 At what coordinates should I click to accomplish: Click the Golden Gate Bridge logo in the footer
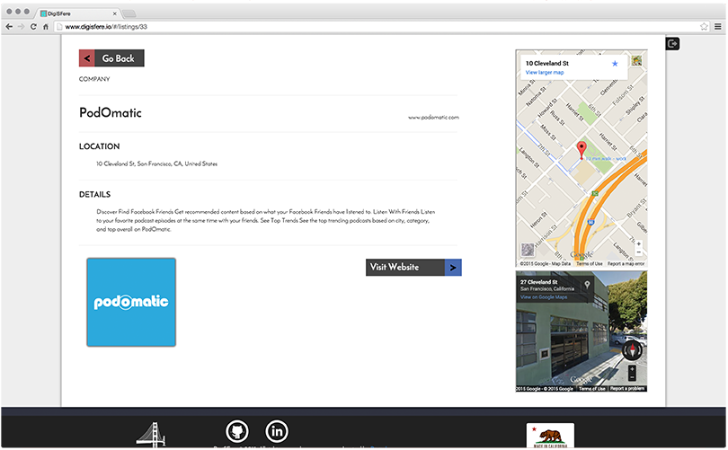[151, 435]
